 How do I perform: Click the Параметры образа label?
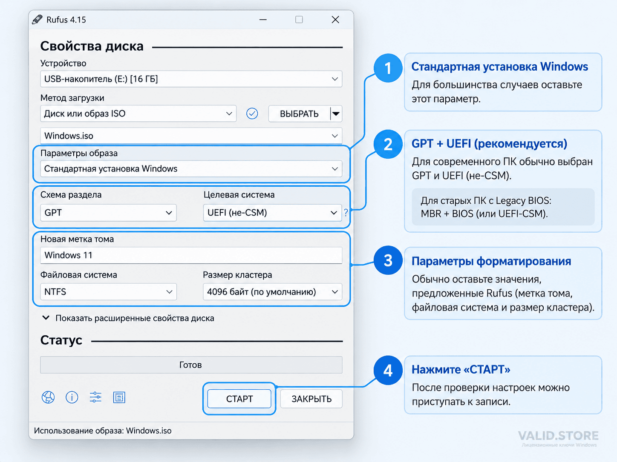79,153
